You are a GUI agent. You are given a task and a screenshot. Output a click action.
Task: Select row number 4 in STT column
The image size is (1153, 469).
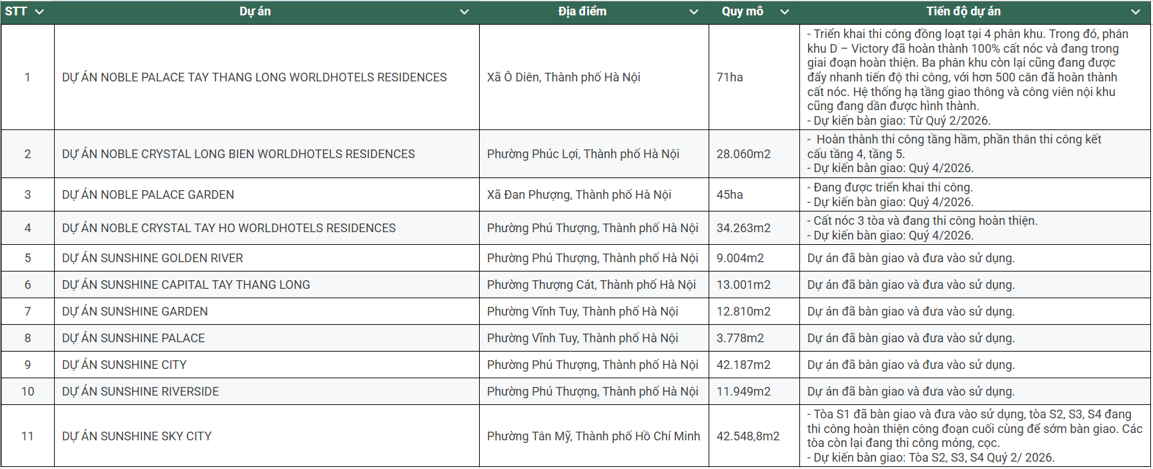click(x=27, y=228)
